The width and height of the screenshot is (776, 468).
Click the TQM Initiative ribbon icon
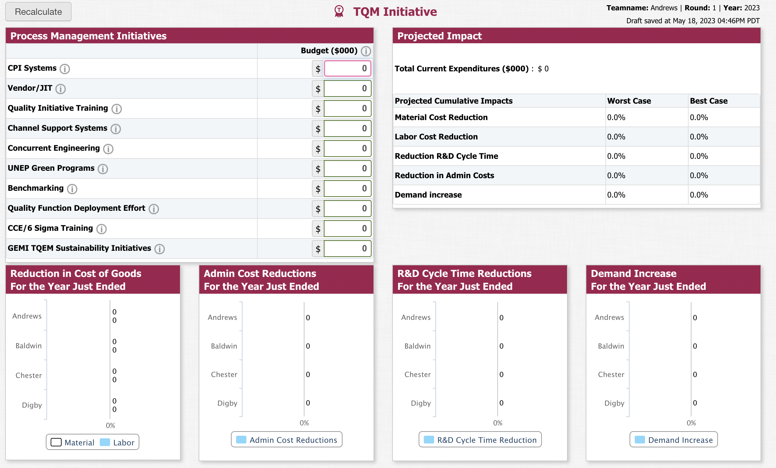click(x=339, y=12)
